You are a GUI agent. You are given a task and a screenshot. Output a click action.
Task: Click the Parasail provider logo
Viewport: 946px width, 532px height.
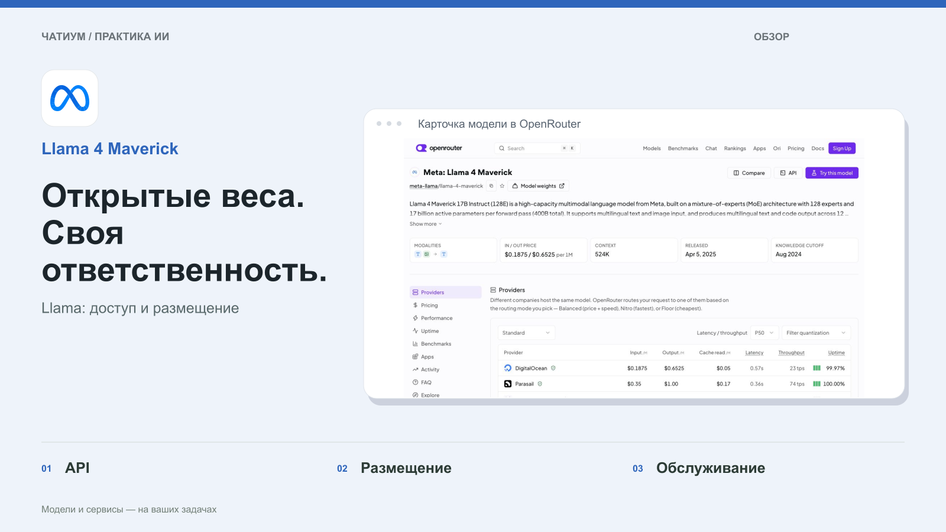coord(508,384)
